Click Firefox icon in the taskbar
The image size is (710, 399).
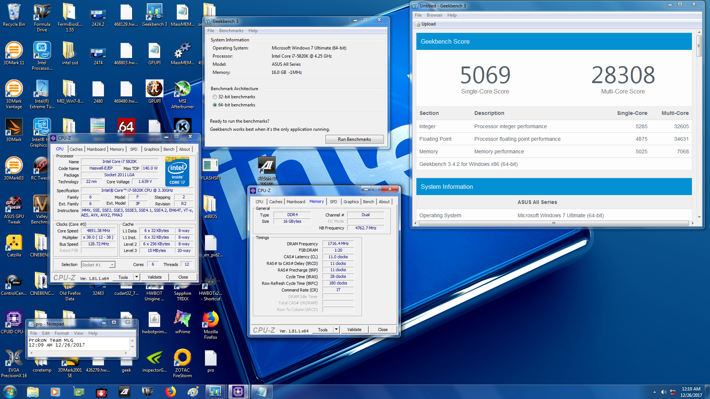[170, 392]
